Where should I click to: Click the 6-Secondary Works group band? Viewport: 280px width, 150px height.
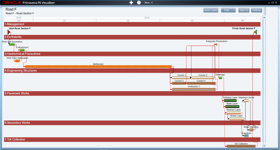click(x=132, y=123)
